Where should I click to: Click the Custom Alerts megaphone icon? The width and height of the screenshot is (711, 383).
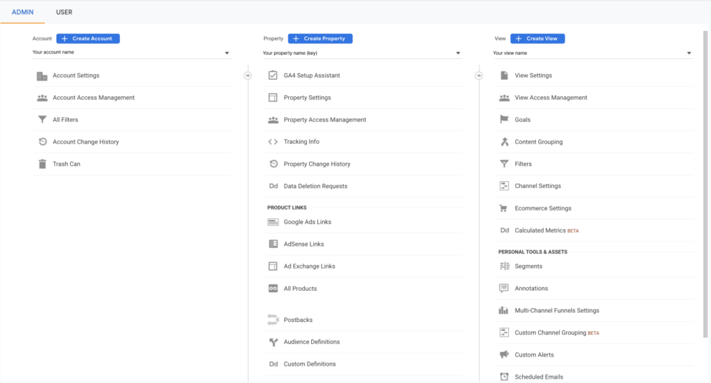(x=504, y=355)
